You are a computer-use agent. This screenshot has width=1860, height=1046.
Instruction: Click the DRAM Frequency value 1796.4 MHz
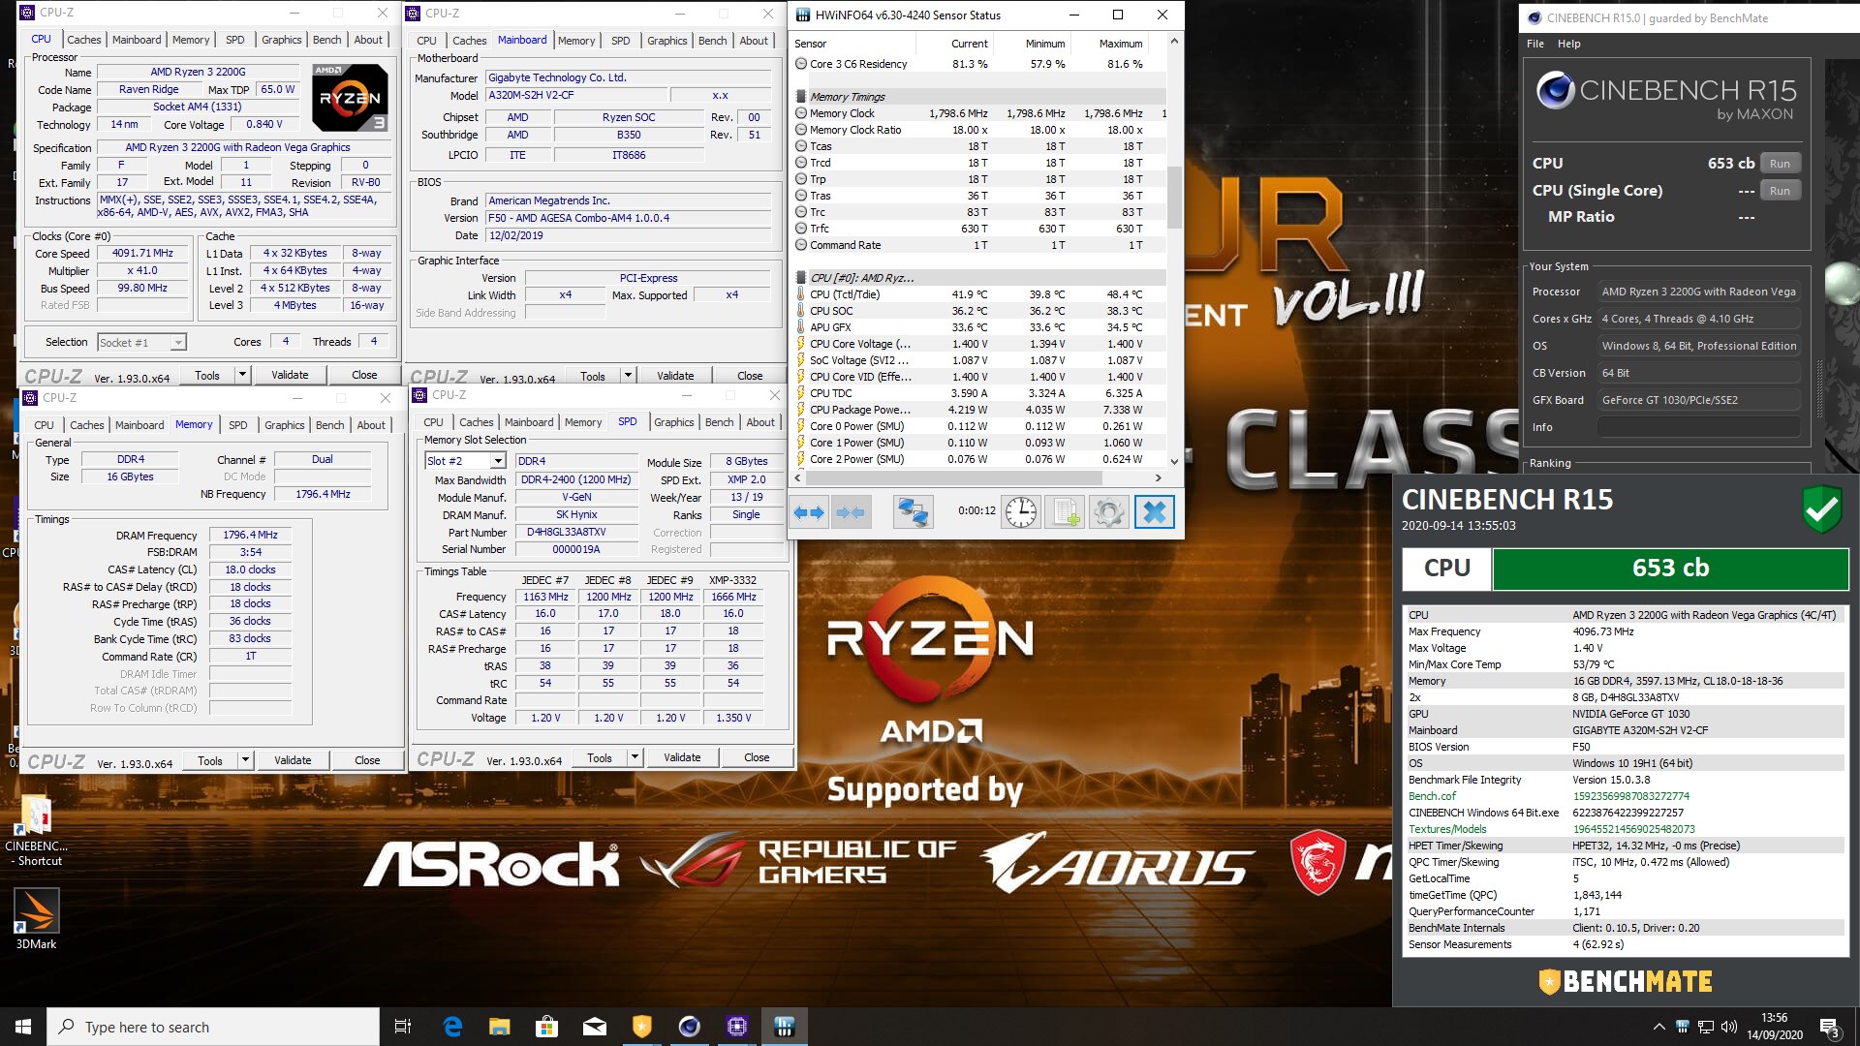coord(250,535)
